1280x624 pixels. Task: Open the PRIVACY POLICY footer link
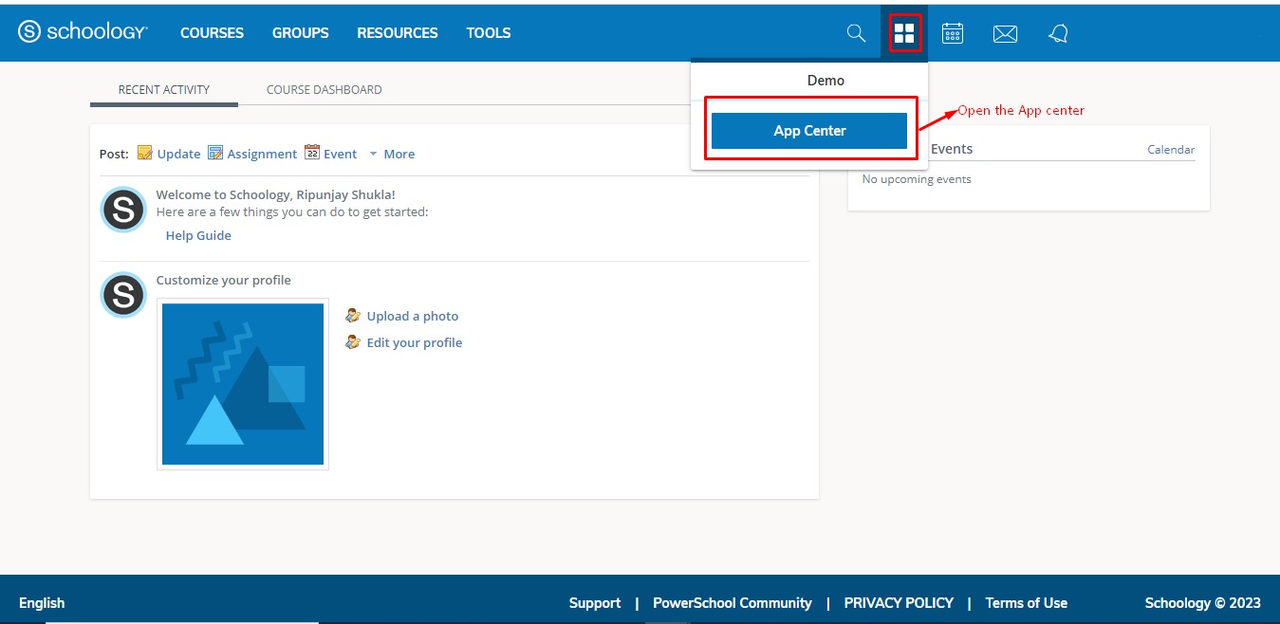pyautogui.click(x=899, y=602)
